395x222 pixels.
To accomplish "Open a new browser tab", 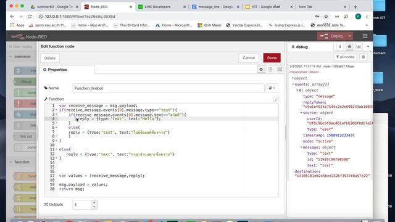I will coord(355,7).
